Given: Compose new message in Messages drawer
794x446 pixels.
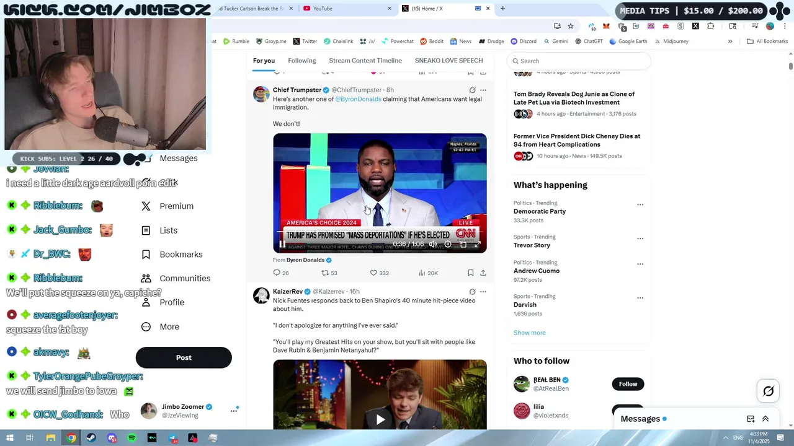Looking at the screenshot, I should pyautogui.click(x=751, y=419).
